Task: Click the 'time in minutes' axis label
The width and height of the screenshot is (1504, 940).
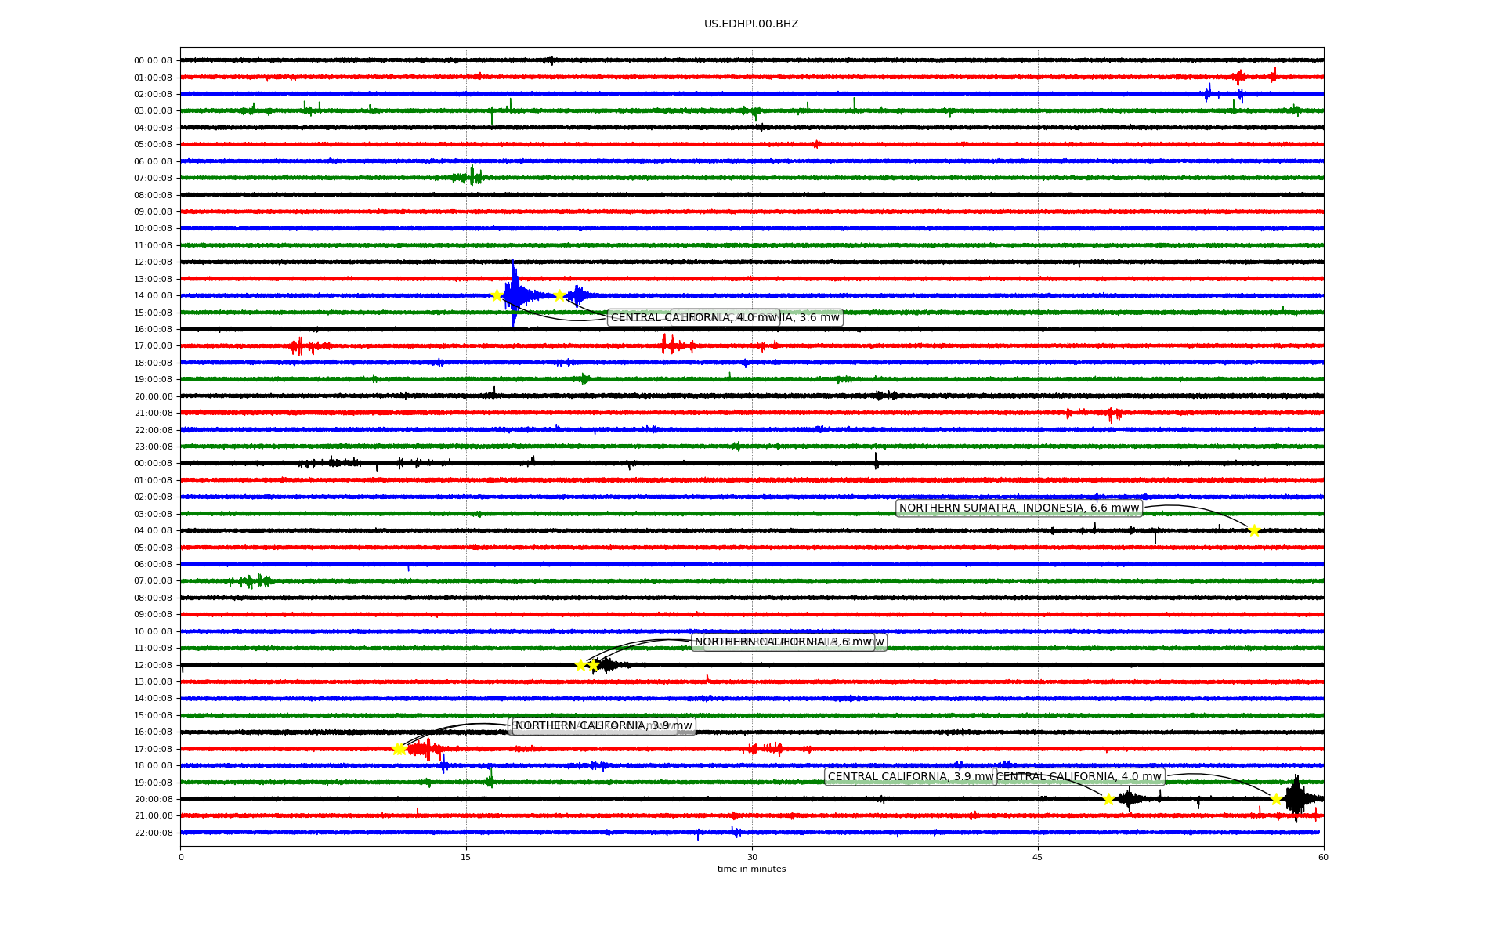Action: (751, 869)
